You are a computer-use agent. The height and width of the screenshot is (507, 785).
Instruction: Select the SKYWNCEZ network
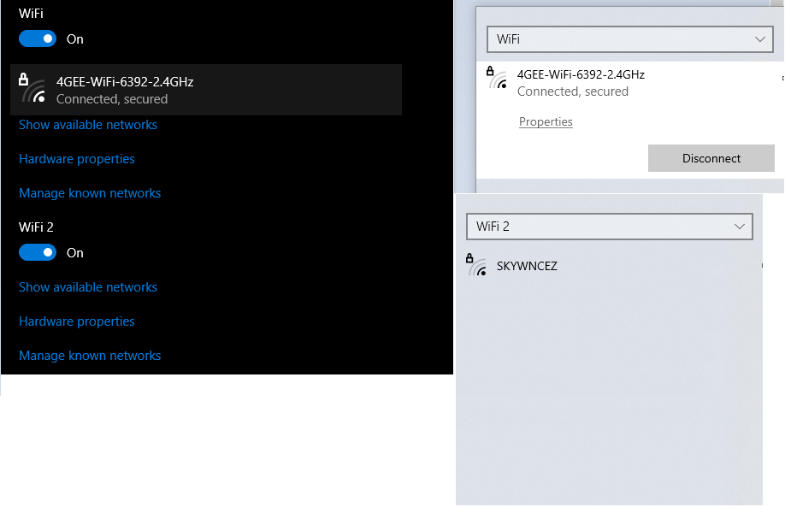pyautogui.click(x=609, y=266)
